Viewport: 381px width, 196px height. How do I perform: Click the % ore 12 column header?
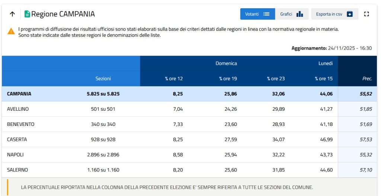click(x=174, y=79)
